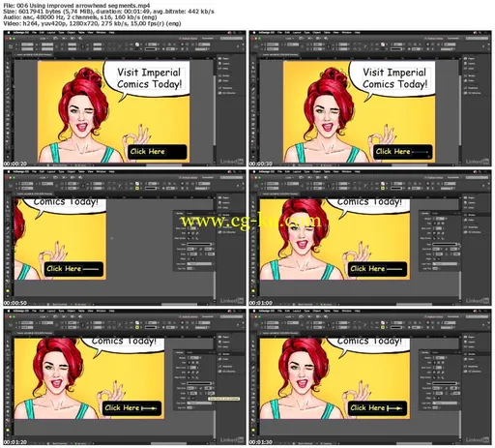This screenshot has height=448, width=495.
Task: Open Gap Tint dropdown in the 00:01:30 frame
Action: click(436, 407)
